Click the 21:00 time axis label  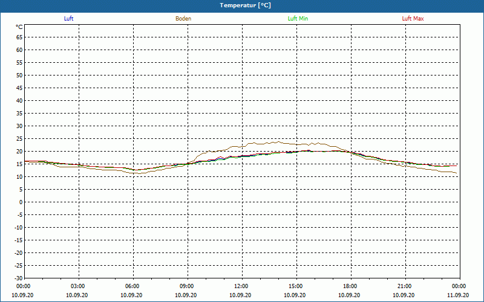point(405,286)
